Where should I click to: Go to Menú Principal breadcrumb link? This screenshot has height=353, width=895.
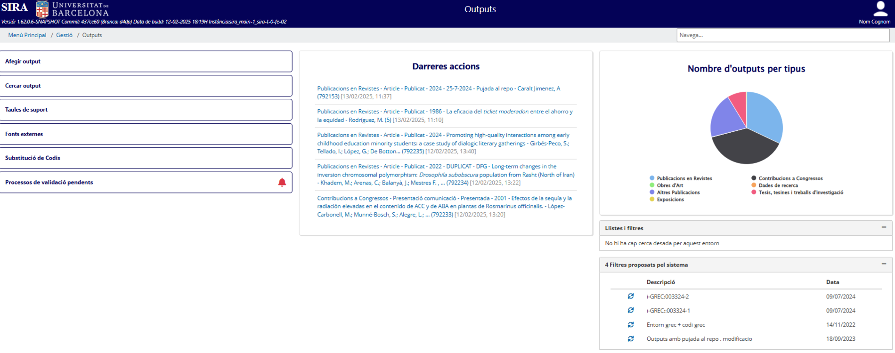(x=27, y=35)
